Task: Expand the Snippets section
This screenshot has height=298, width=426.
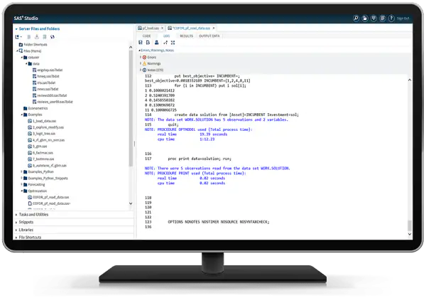Action: click(x=16, y=223)
